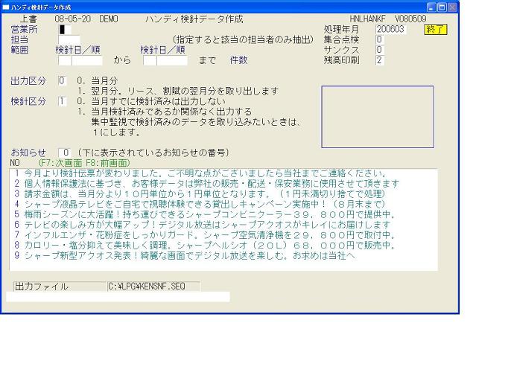Image resolution: width=508 pixels, height=381 pixels.
Task: Click the first 検針日 start field
Action: pyautogui.click(x=65, y=60)
